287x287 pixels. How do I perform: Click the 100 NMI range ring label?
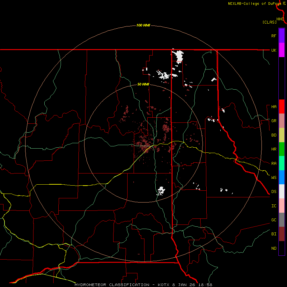(143, 25)
